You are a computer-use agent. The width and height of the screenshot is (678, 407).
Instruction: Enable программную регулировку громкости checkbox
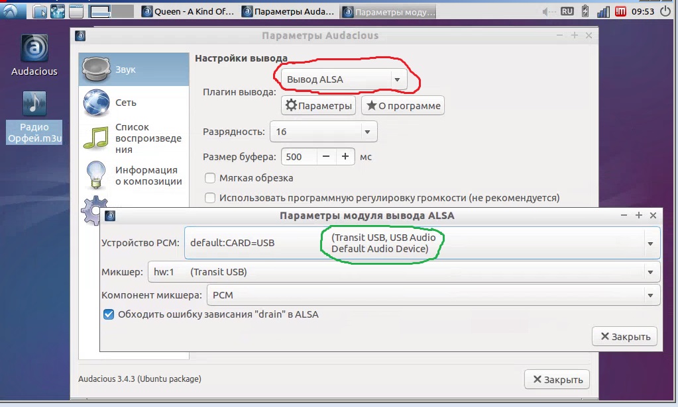coord(210,198)
